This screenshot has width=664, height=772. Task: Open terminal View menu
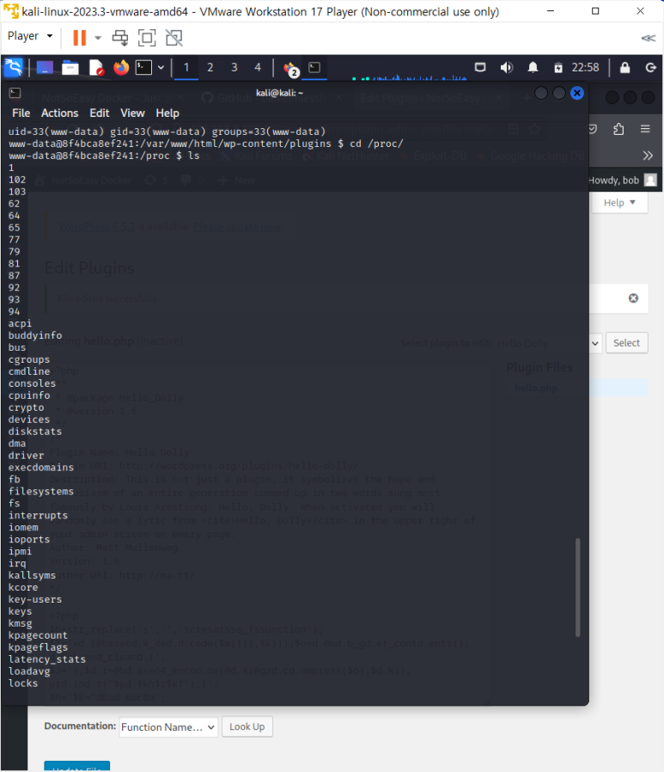point(133,113)
